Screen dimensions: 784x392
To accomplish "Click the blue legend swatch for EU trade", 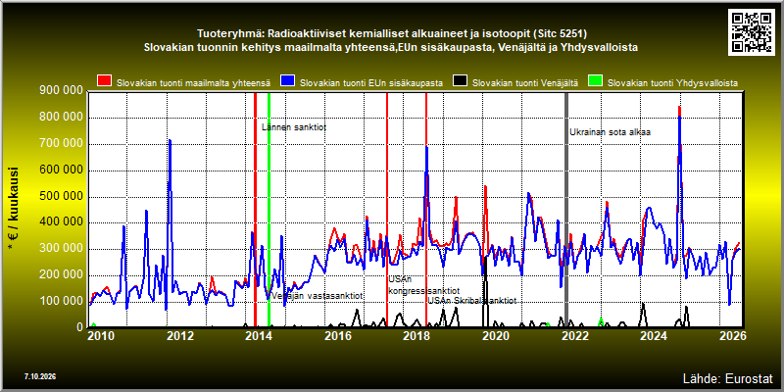I will (x=287, y=81).
